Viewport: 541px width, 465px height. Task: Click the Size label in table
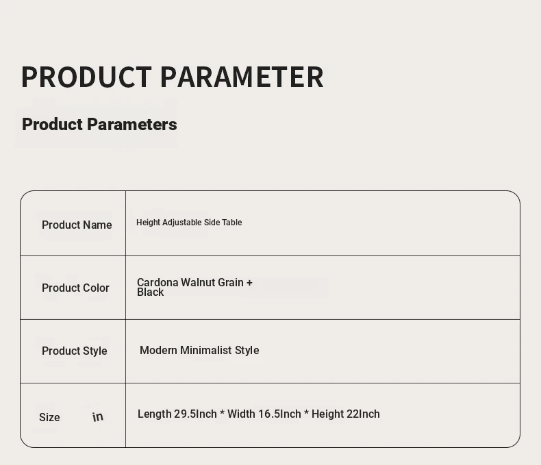[x=49, y=417]
